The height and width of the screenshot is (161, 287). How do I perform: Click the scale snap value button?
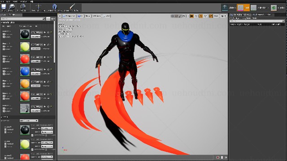pyautogui.click(x=216, y=16)
